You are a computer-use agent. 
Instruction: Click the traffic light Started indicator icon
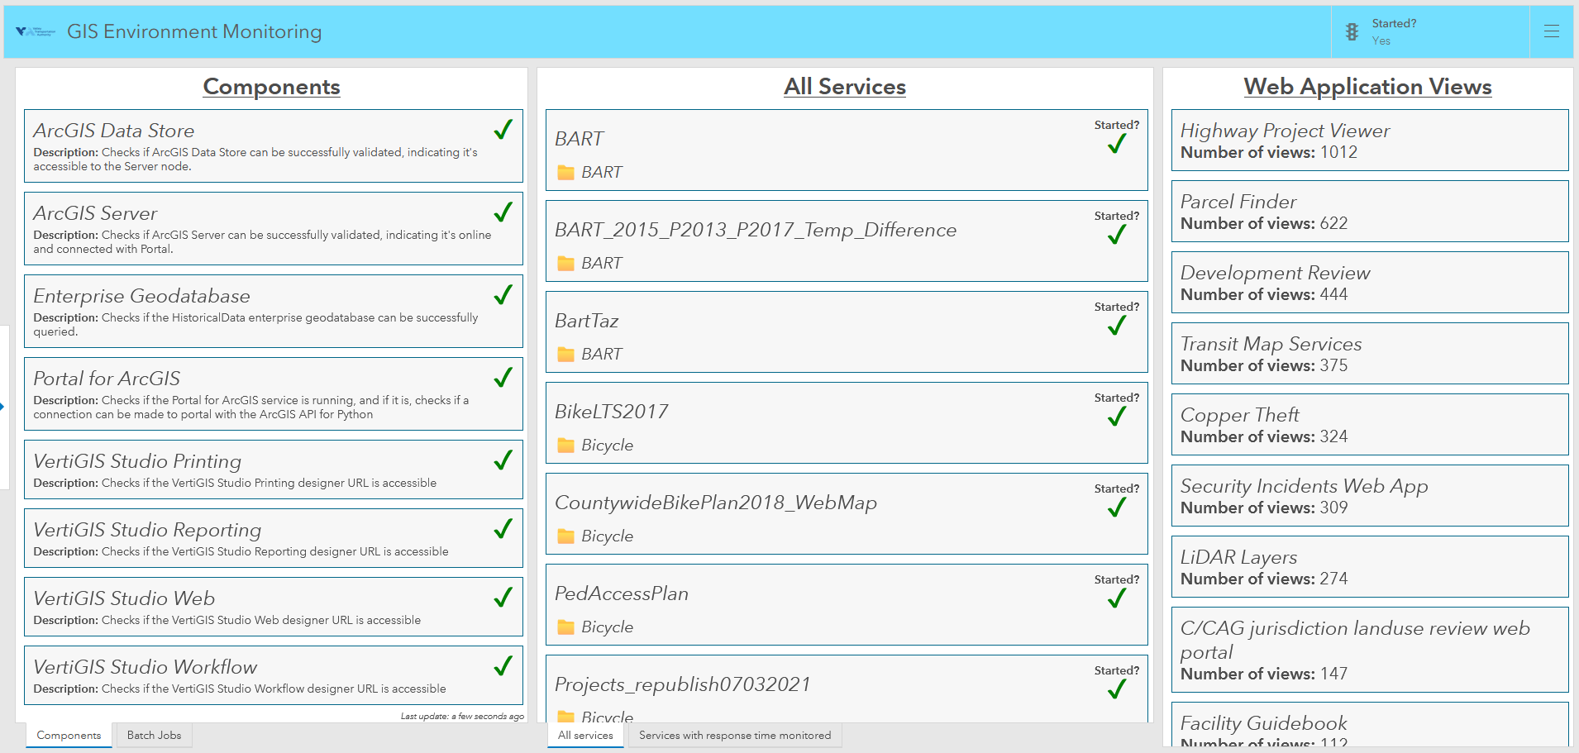[x=1352, y=32]
